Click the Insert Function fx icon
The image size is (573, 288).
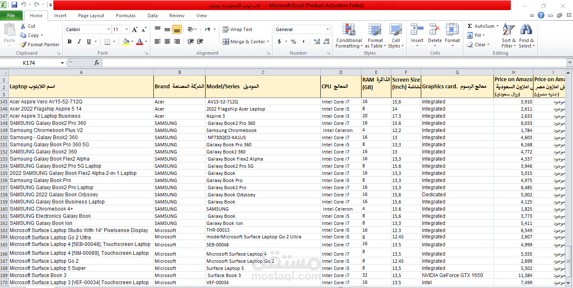click(x=97, y=63)
